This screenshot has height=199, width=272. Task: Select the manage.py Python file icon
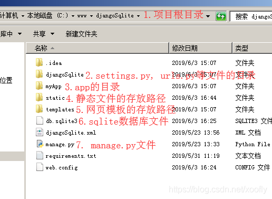click(40, 144)
